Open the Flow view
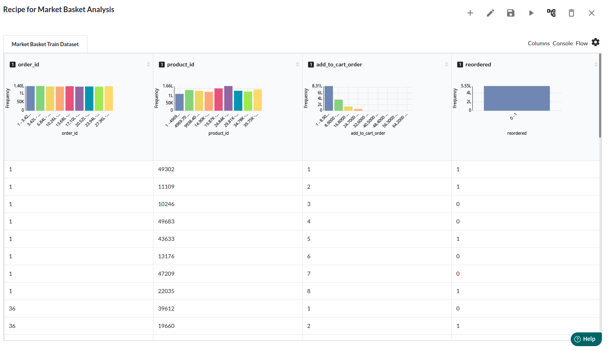The image size is (612, 351). [x=582, y=43]
